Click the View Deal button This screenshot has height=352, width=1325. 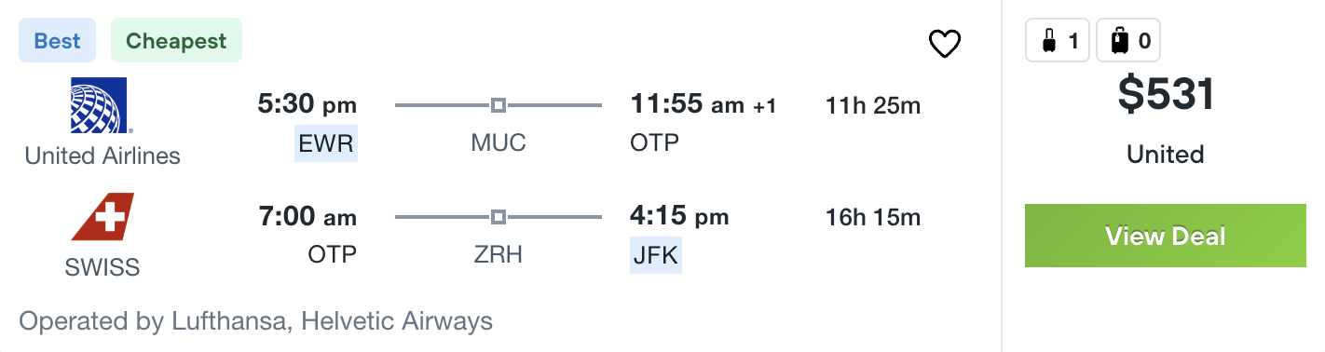click(1166, 236)
